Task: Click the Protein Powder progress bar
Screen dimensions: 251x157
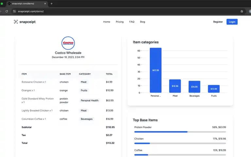Action: [180, 132]
